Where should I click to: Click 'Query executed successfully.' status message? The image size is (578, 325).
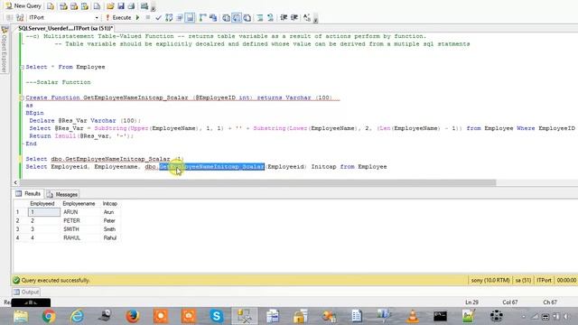click(55, 281)
